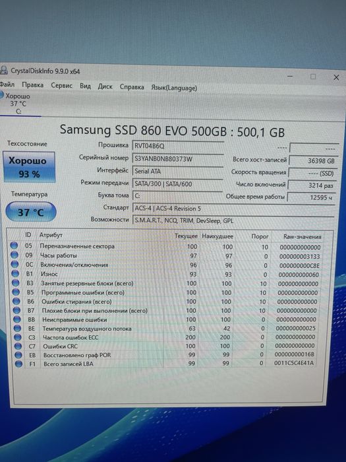Click status dot for B7 Плохие блоки

coord(16,310)
